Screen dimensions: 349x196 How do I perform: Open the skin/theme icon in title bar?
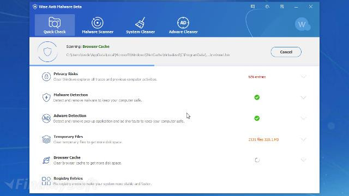pos(267,7)
